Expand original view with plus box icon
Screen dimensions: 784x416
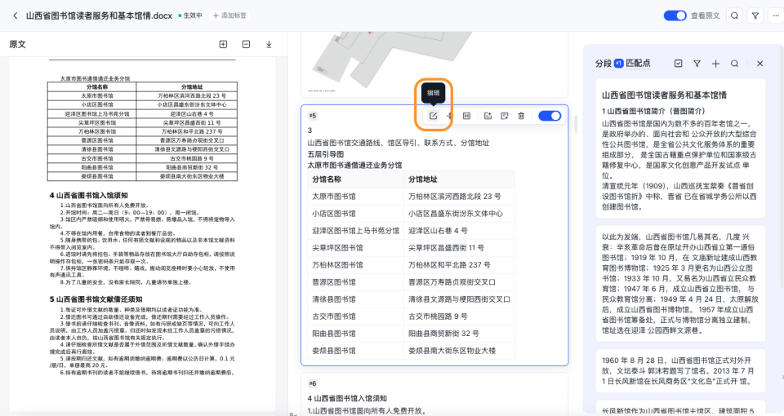click(x=223, y=44)
